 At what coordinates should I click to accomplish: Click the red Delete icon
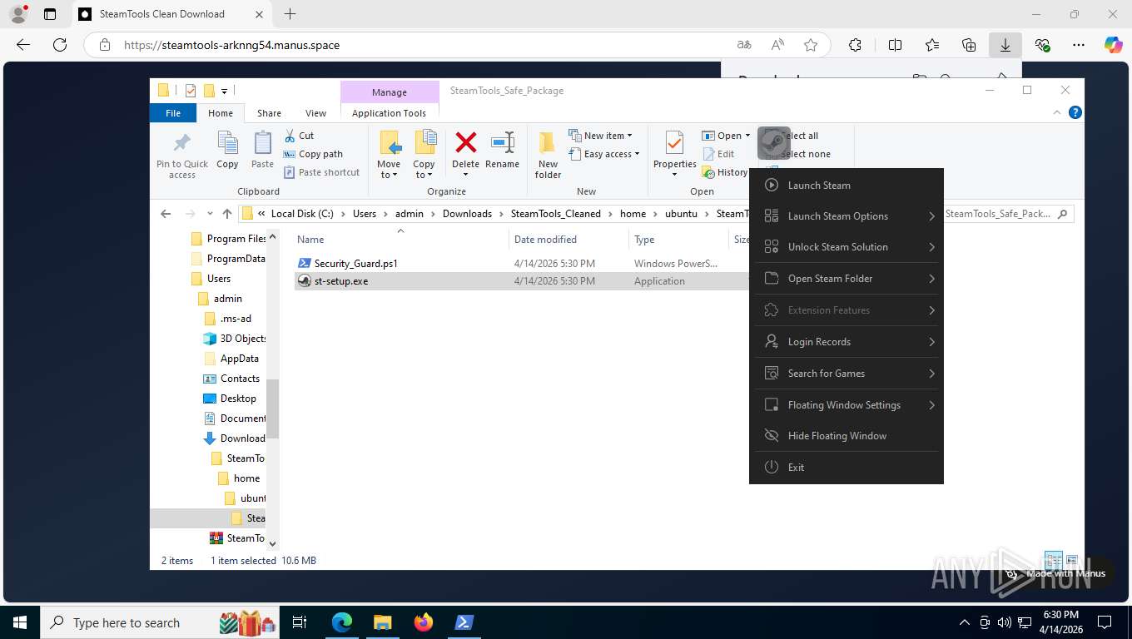pyautogui.click(x=465, y=142)
